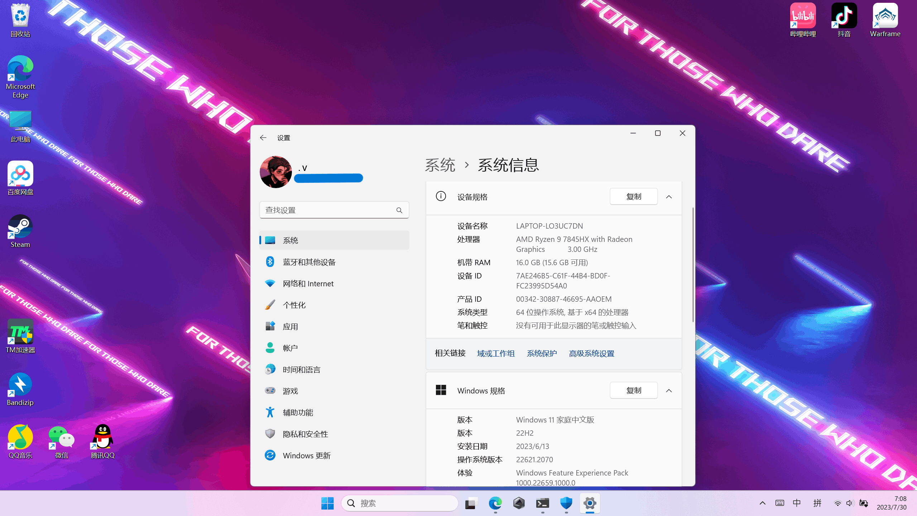Show hidden icons in system tray
917x516 pixels.
(763, 503)
